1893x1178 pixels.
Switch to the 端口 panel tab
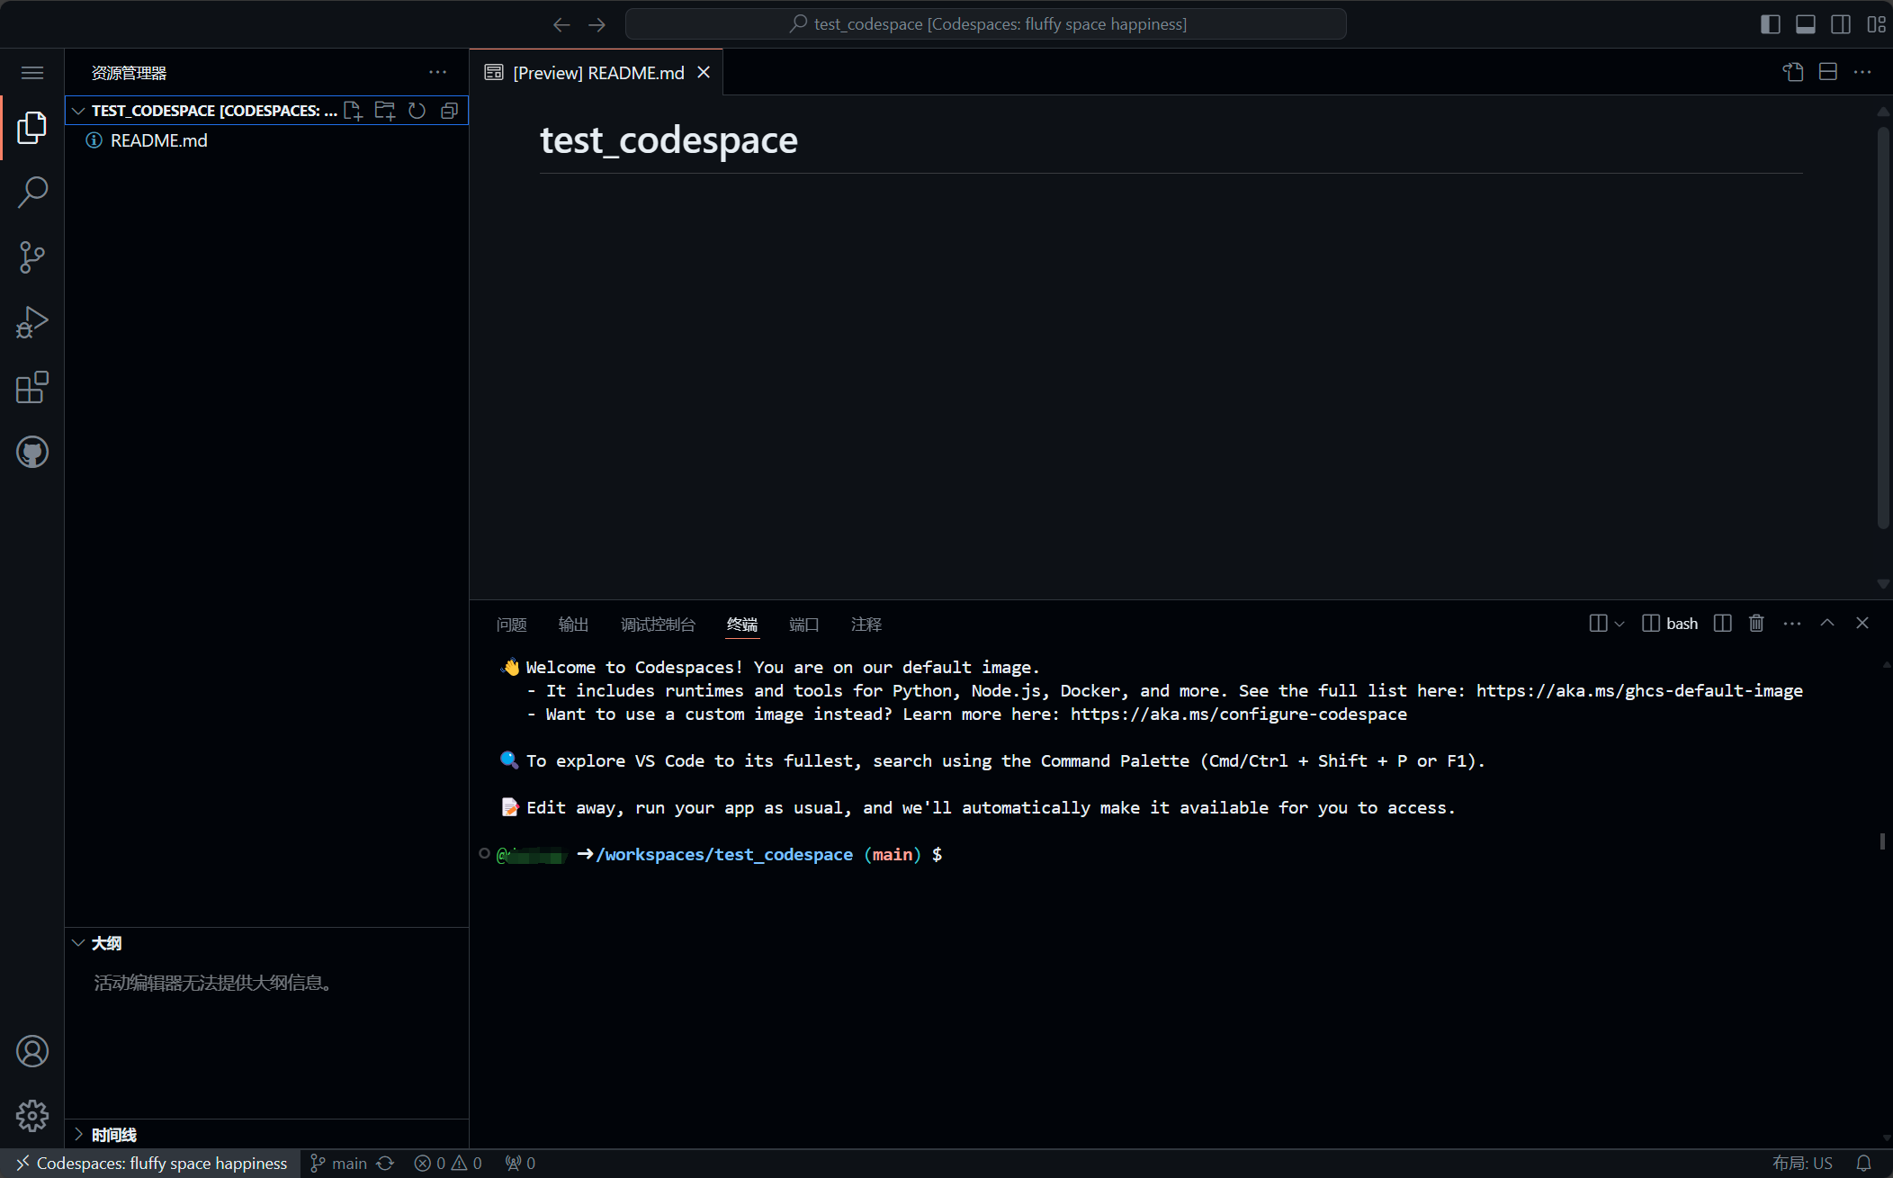click(803, 624)
